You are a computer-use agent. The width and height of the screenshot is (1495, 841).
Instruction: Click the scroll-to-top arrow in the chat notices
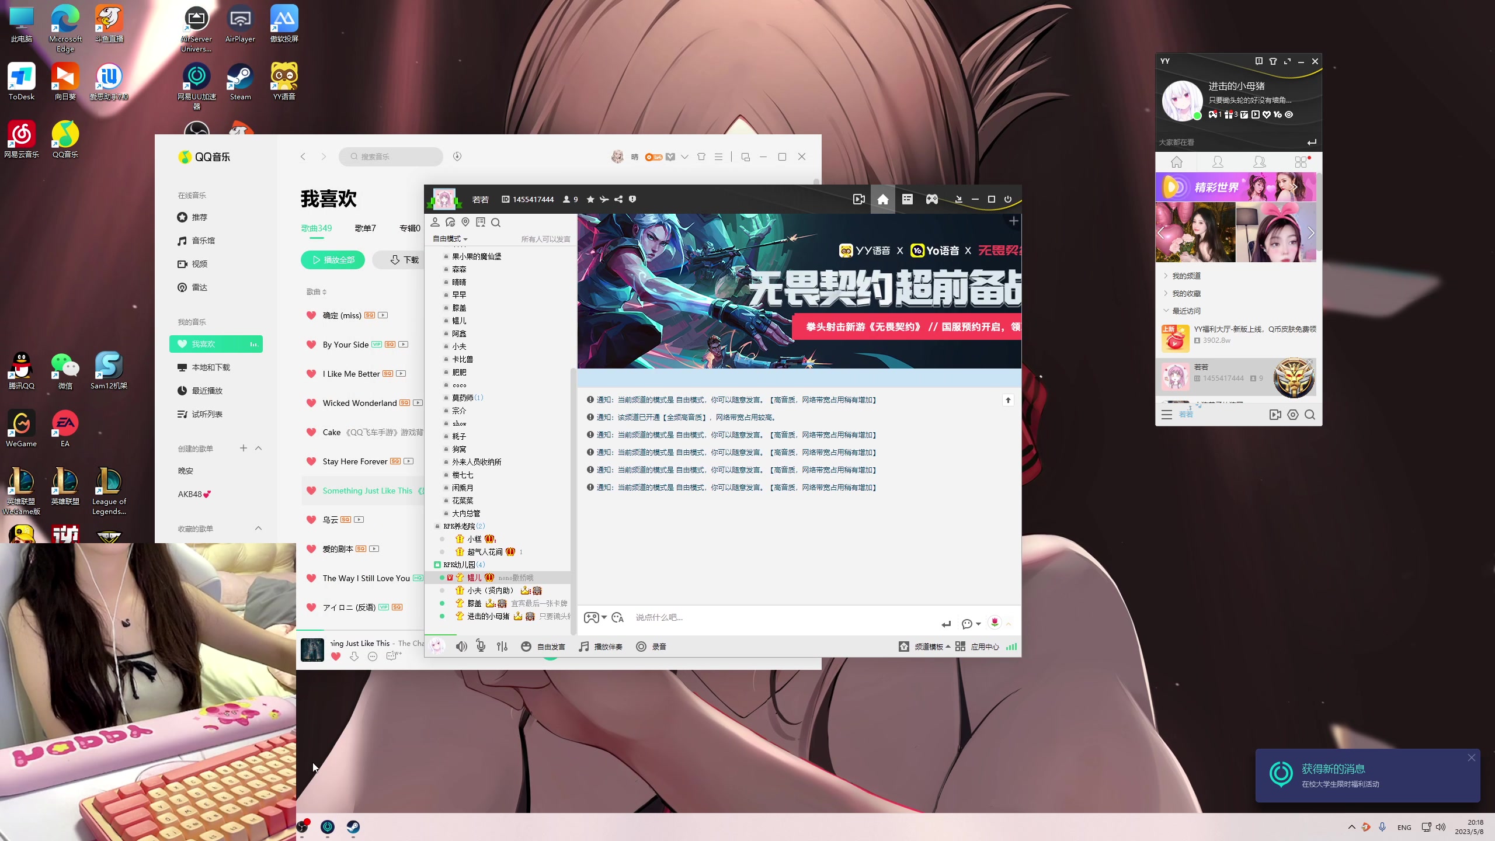(1008, 400)
